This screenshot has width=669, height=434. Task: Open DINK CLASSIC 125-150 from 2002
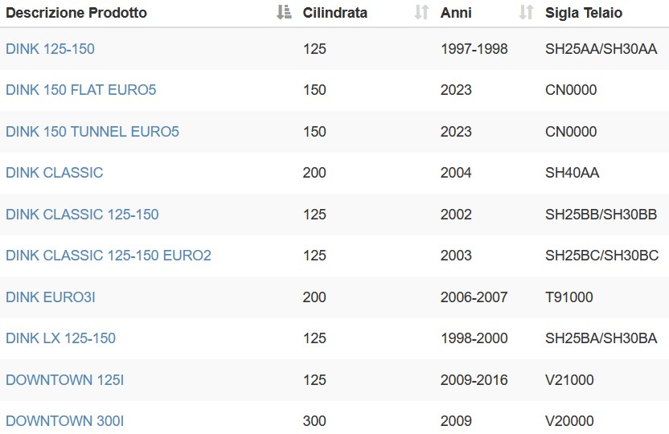(82, 215)
